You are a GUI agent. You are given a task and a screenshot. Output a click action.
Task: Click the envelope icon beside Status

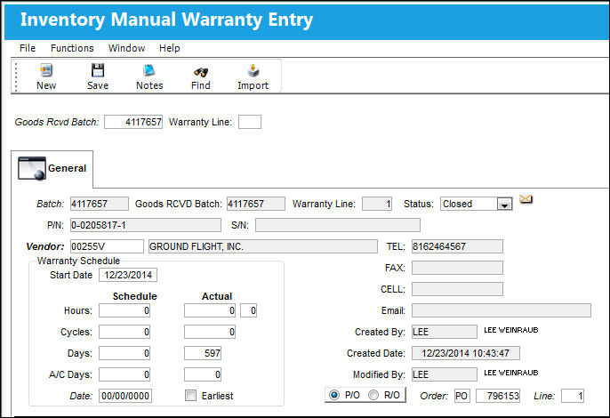point(526,199)
